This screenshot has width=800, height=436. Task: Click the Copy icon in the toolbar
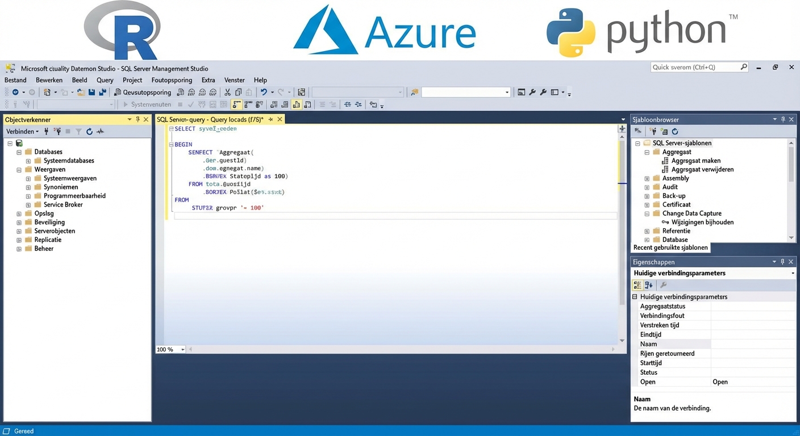239,92
